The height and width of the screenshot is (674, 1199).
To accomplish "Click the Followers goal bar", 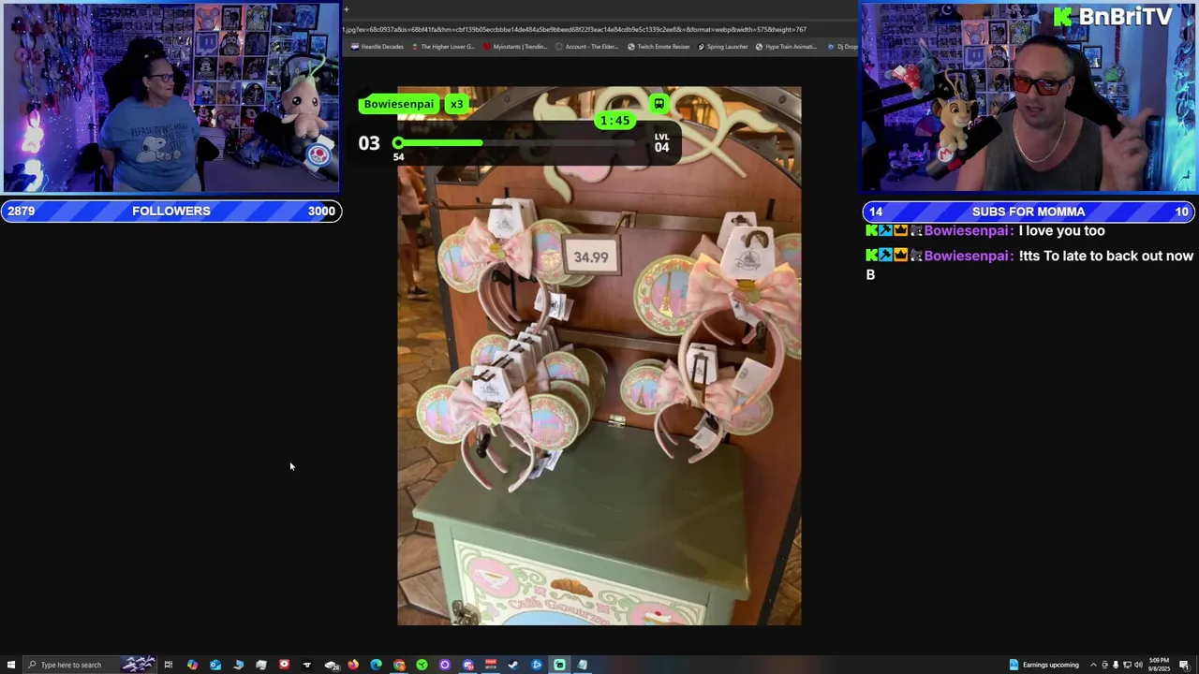I will tap(170, 211).
